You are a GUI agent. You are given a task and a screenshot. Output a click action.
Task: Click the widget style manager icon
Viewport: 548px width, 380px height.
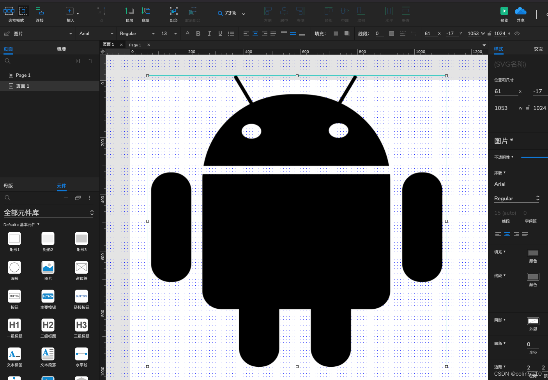7,34
